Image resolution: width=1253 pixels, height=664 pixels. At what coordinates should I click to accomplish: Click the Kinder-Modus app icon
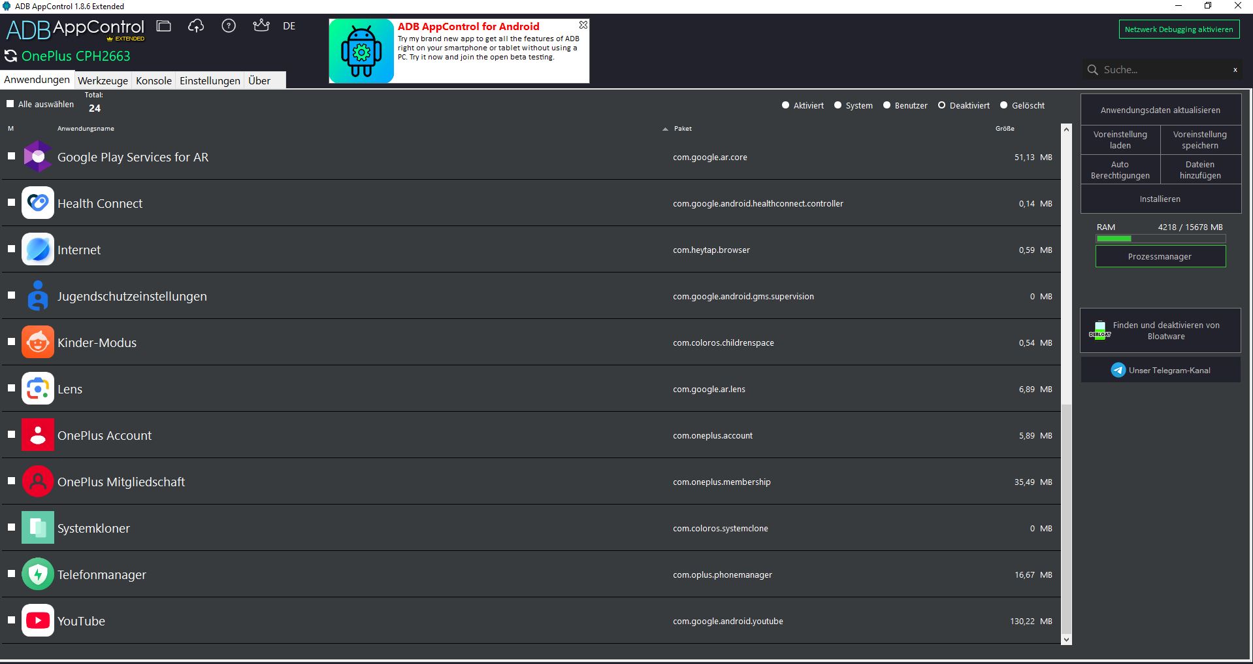(38, 342)
